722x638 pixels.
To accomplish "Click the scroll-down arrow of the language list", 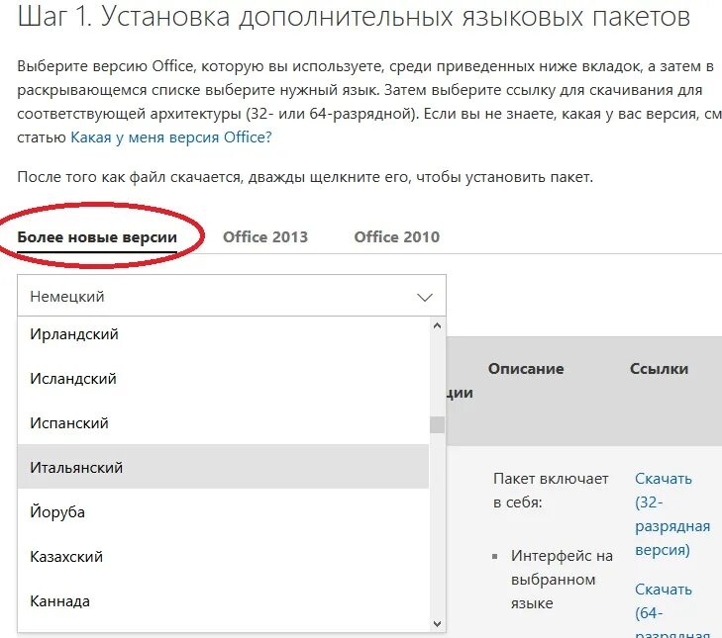I will click(438, 624).
